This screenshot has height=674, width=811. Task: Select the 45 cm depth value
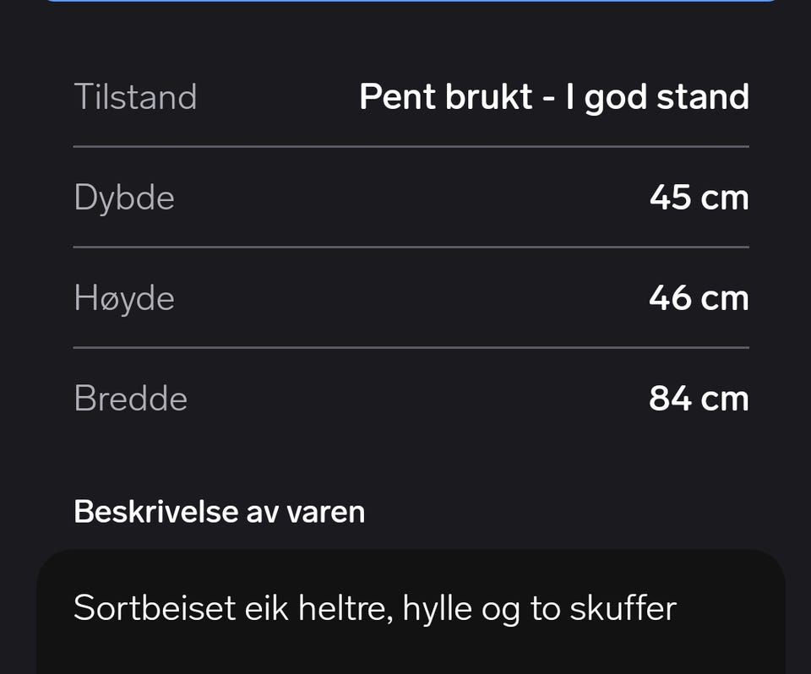(699, 198)
